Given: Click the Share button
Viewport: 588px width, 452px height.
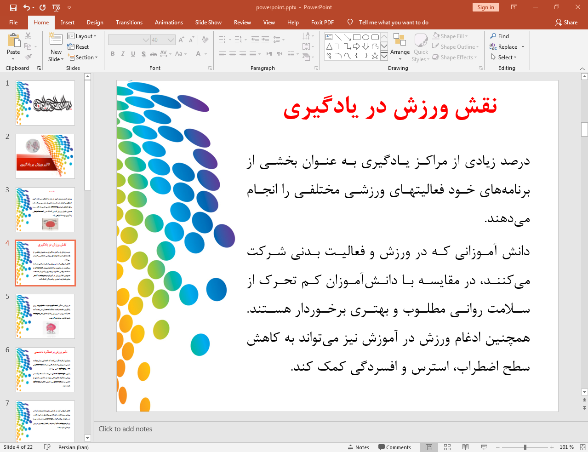Looking at the screenshot, I should pyautogui.click(x=566, y=22).
